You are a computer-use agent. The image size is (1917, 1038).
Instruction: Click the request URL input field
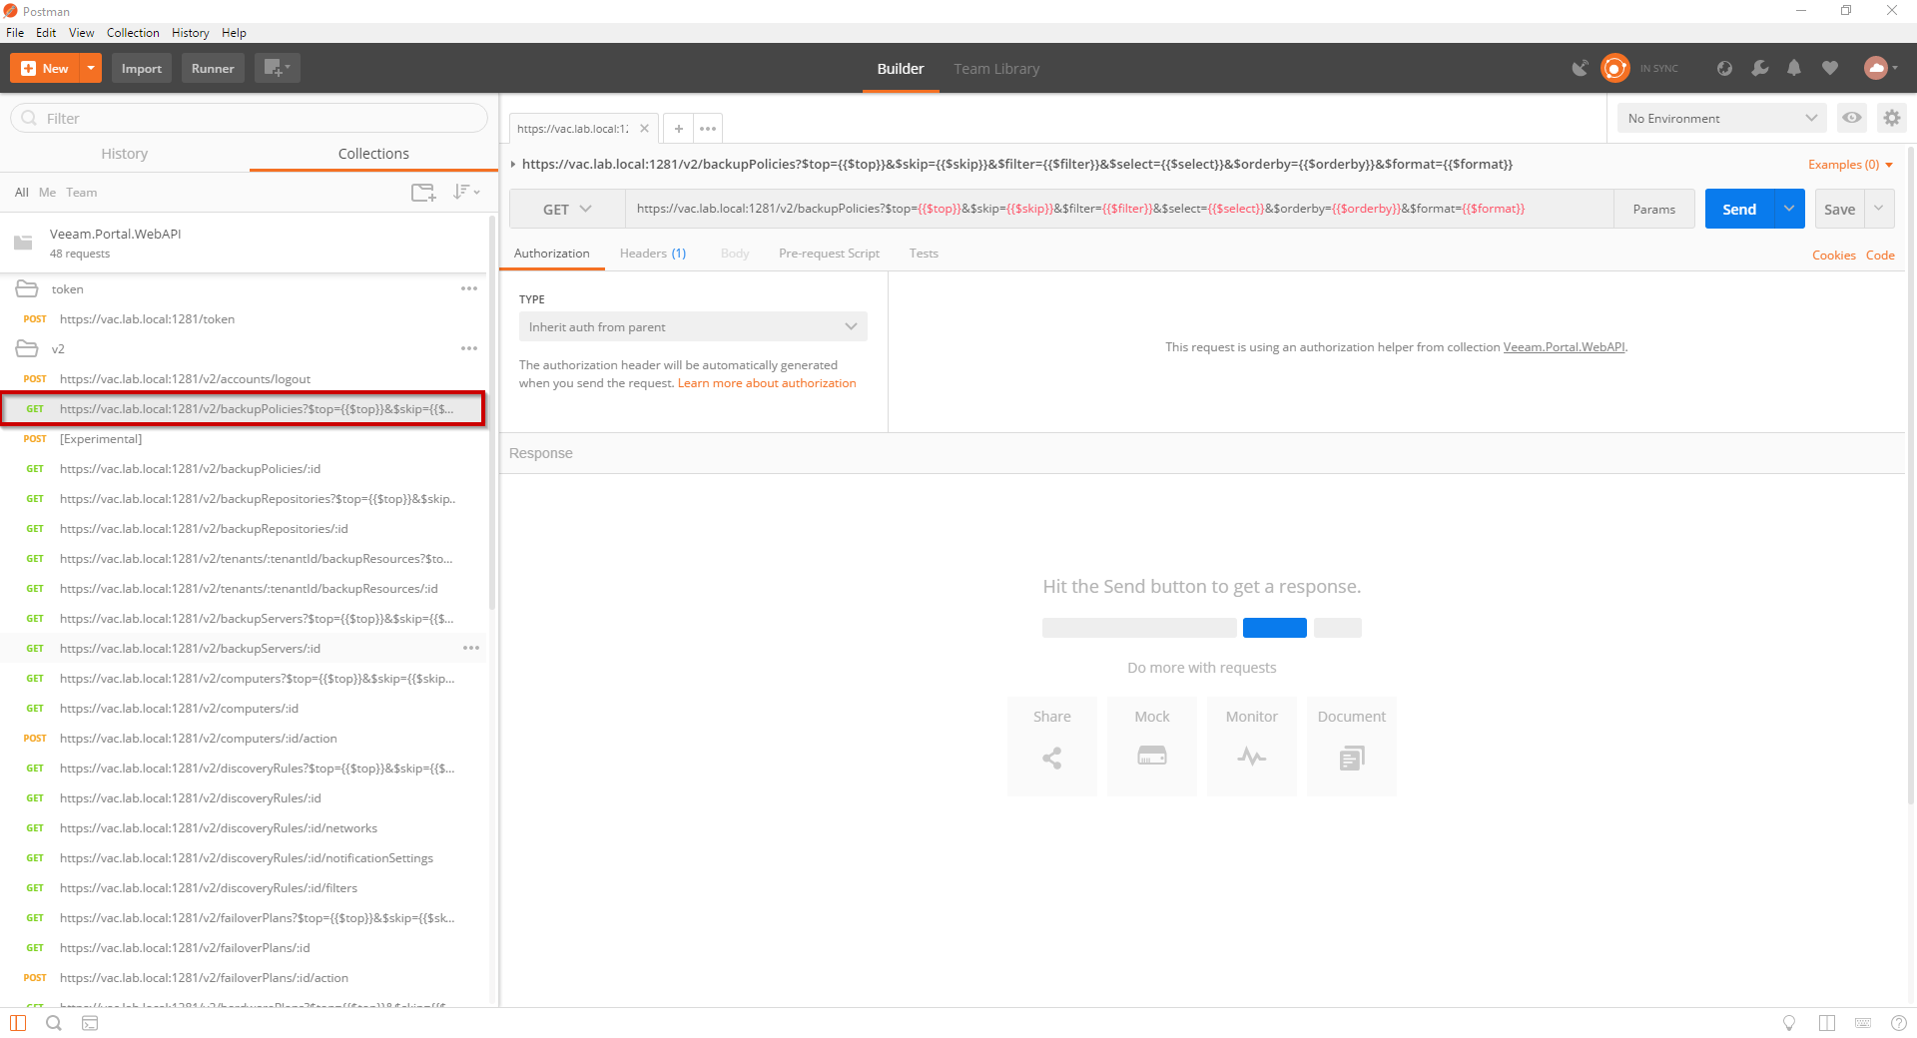pos(1119,209)
